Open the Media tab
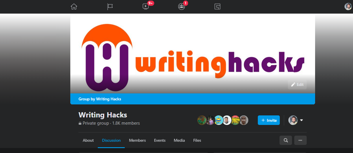Image resolution: width=353 pixels, height=153 pixels. [179, 140]
